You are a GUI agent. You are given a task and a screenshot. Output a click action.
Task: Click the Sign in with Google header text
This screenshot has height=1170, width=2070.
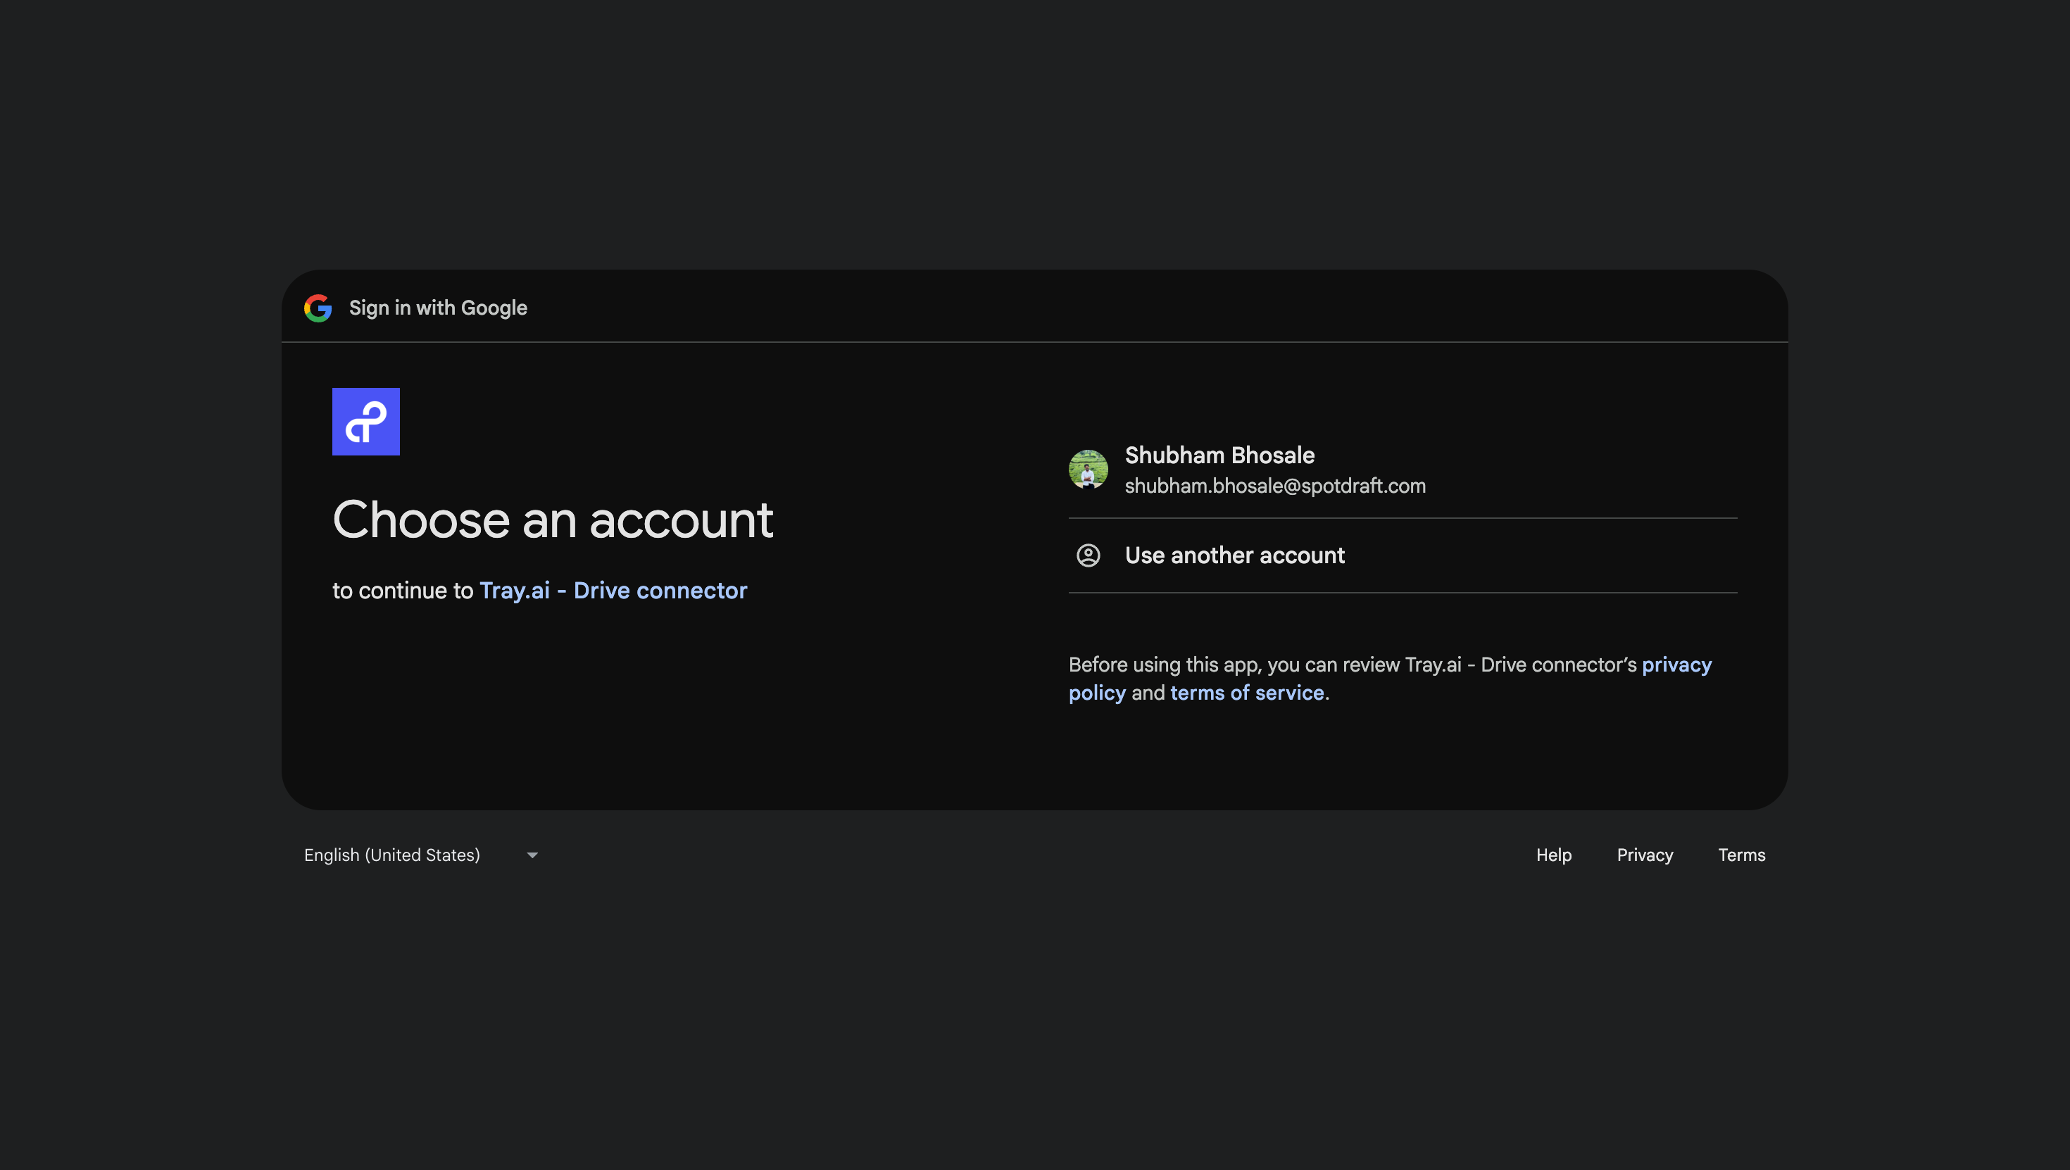(x=438, y=308)
